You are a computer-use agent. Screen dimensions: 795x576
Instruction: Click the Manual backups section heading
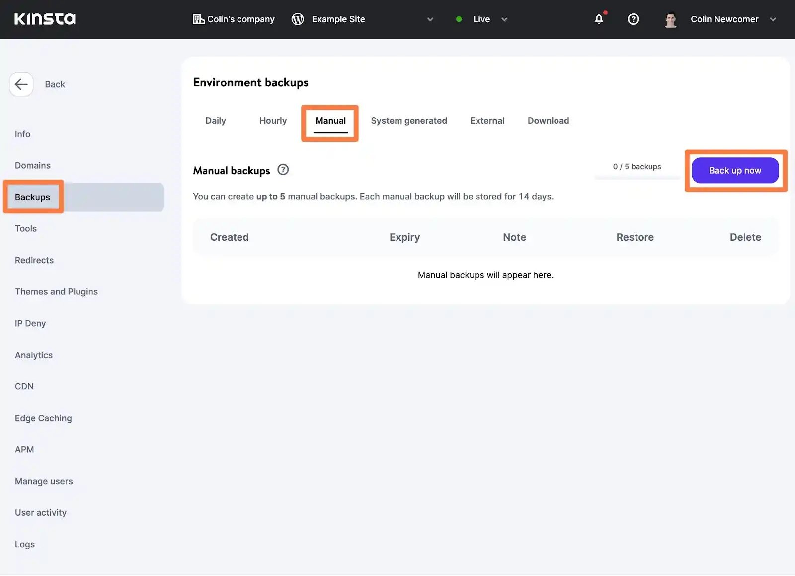231,170
